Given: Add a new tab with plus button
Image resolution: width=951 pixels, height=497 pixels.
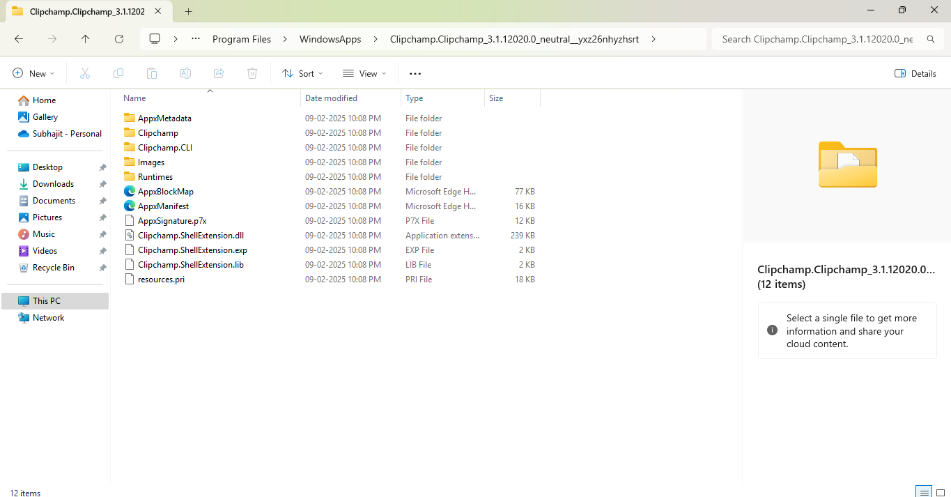Looking at the screenshot, I should pyautogui.click(x=188, y=11).
